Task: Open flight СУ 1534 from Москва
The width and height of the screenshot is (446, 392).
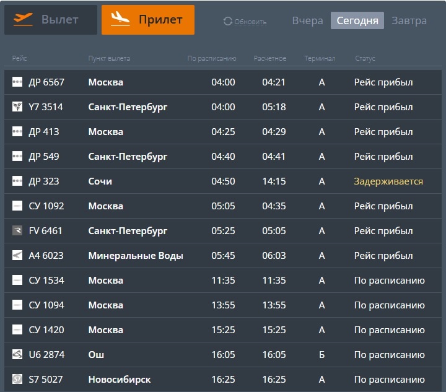Action: pos(223,281)
